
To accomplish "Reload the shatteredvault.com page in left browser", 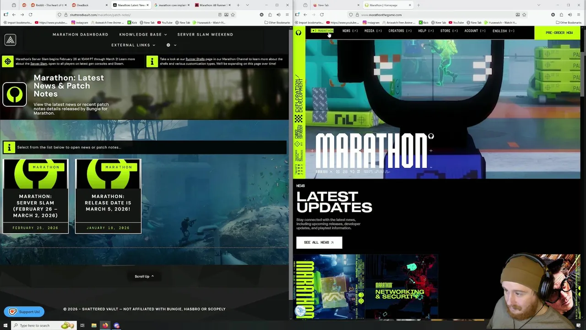I will (30, 15).
